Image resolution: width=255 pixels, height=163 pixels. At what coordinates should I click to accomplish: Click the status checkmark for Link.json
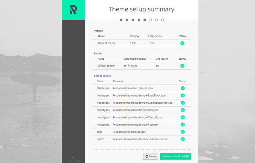[x=182, y=110]
